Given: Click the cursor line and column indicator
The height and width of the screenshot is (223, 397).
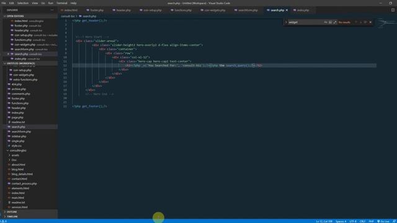Looking at the screenshot, I should click(x=324, y=221).
